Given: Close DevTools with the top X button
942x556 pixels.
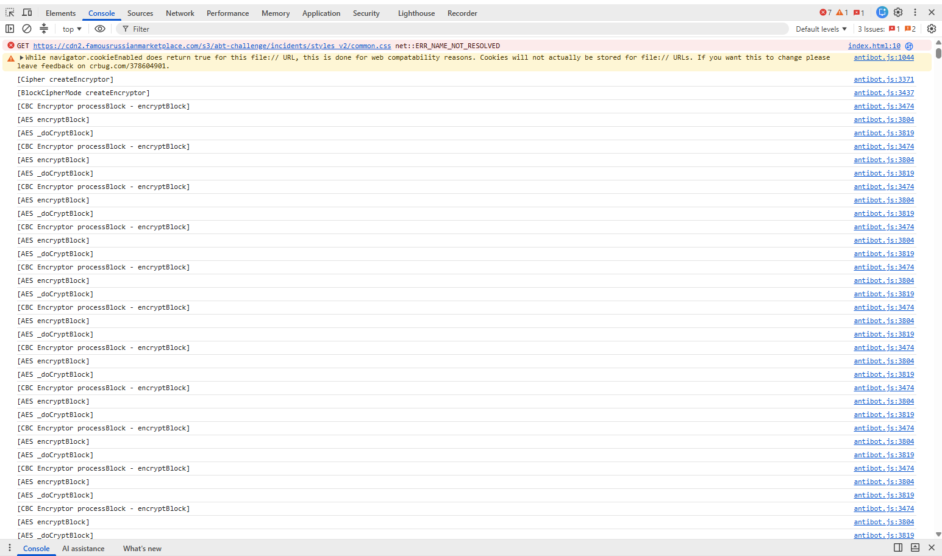Looking at the screenshot, I should pos(932,12).
